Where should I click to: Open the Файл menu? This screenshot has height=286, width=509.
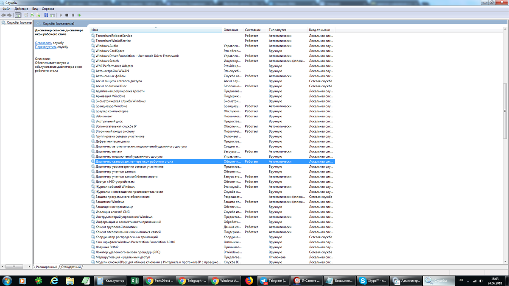6,8
